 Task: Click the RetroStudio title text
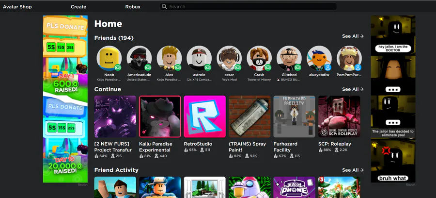pyautogui.click(x=198, y=144)
